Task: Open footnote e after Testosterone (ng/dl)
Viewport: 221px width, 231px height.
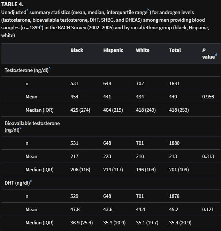Action: click(49, 68)
